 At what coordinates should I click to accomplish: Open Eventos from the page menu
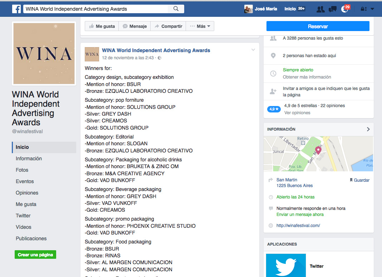tap(25, 181)
